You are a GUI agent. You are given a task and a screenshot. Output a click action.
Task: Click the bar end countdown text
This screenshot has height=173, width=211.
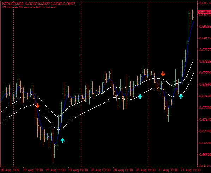click(29, 7)
